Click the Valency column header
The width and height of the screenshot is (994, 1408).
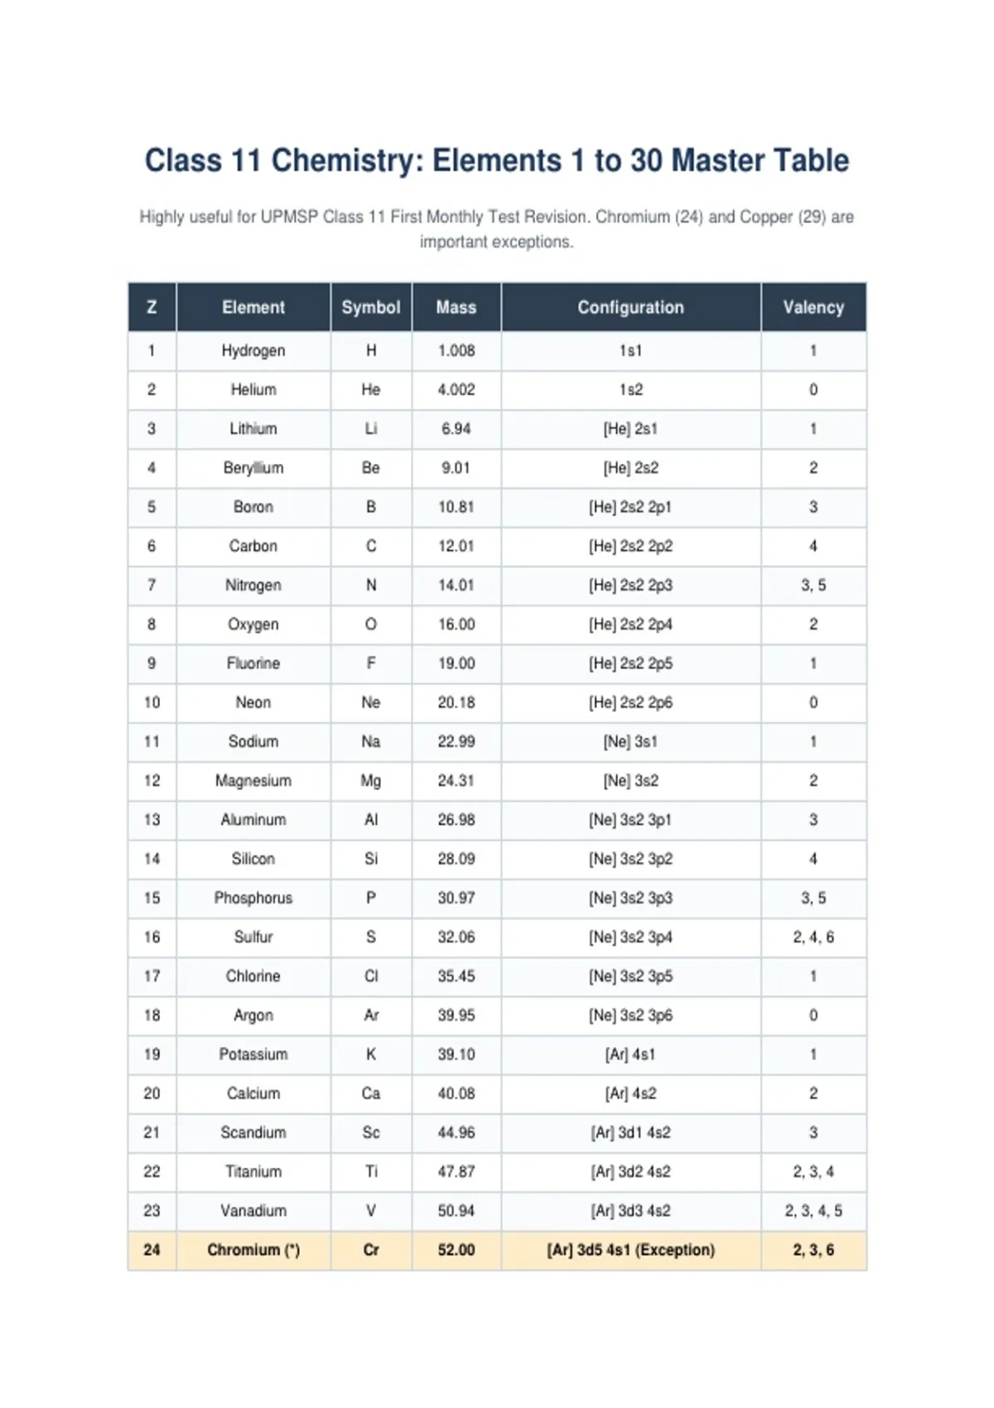[x=813, y=307]
